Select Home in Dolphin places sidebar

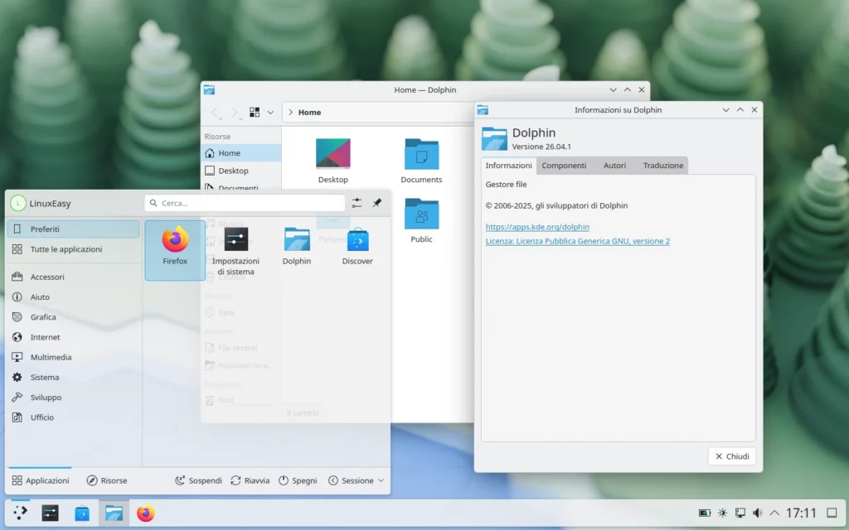click(241, 153)
